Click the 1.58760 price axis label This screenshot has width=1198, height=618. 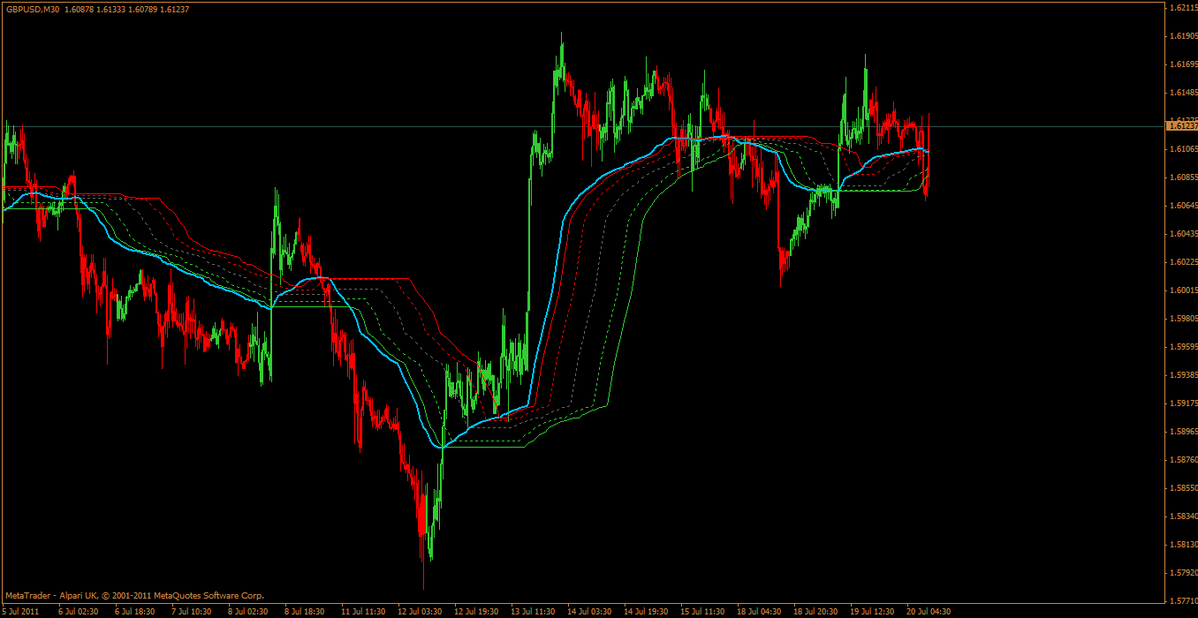(1182, 460)
